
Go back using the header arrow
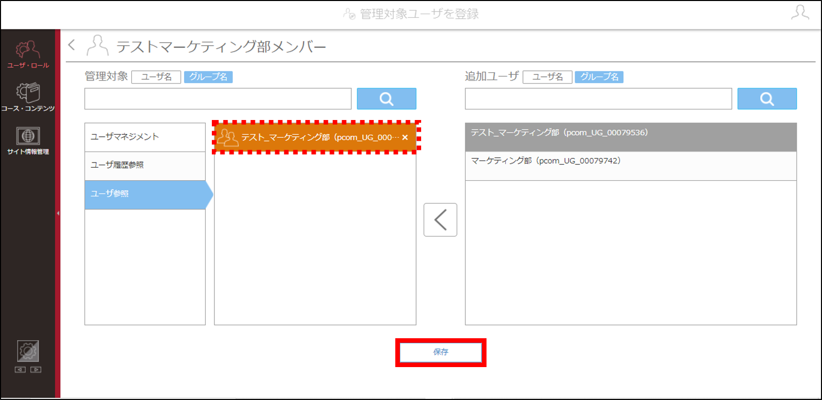72,45
